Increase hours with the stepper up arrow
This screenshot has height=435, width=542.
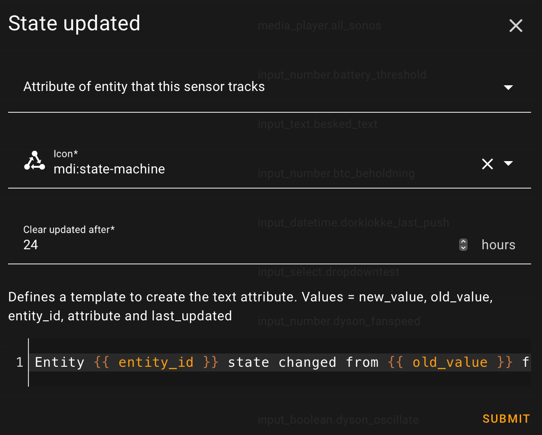click(463, 242)
